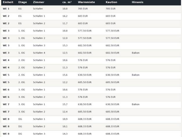Click the 'Warmmiete' column header
Screen dimensions: 182x137
[86, 2]
